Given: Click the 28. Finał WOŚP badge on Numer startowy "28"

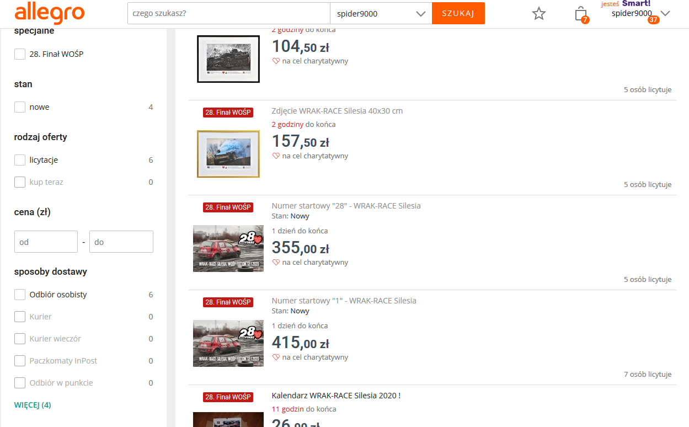Looking at the screenshot, I should coord(228,207).
